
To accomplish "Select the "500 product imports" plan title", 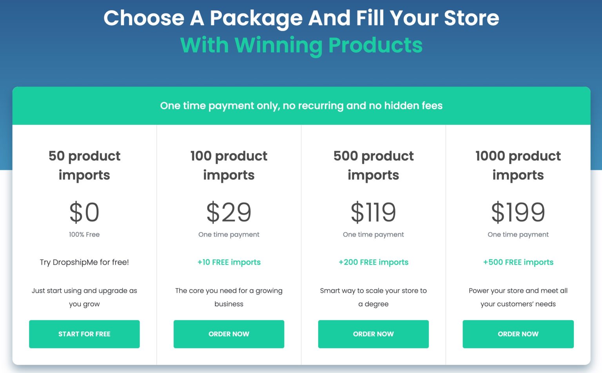I will click(x=374, y=165).
